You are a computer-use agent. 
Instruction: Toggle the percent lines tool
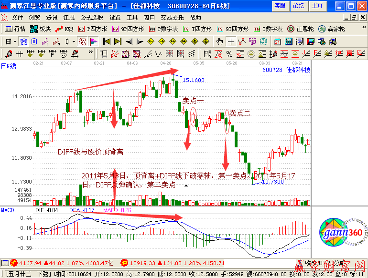229,53
